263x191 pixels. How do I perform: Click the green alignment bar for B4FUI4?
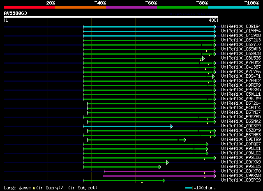pos(150,108)
